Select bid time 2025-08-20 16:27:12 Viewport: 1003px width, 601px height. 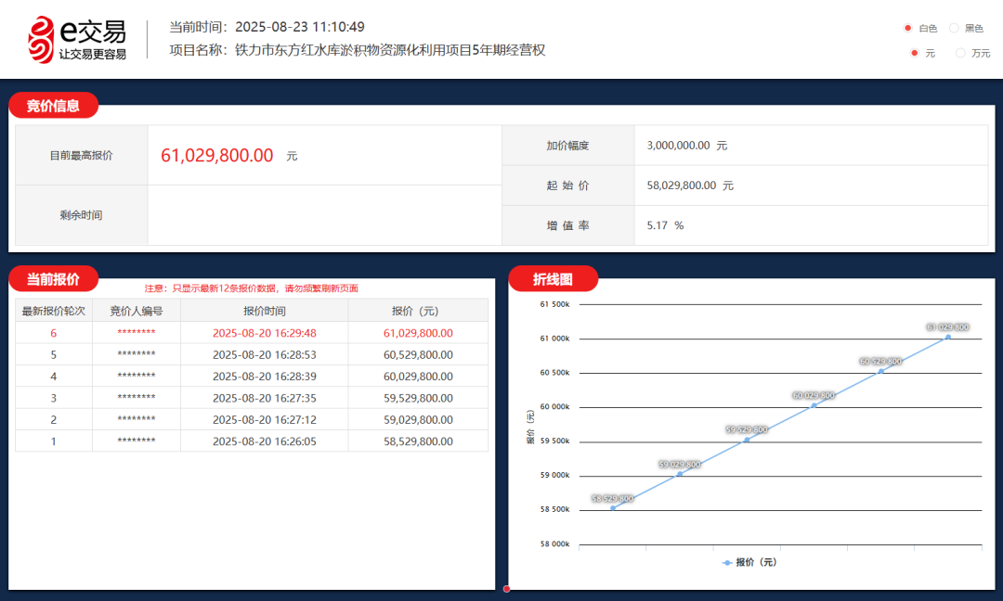coord(264,419)
